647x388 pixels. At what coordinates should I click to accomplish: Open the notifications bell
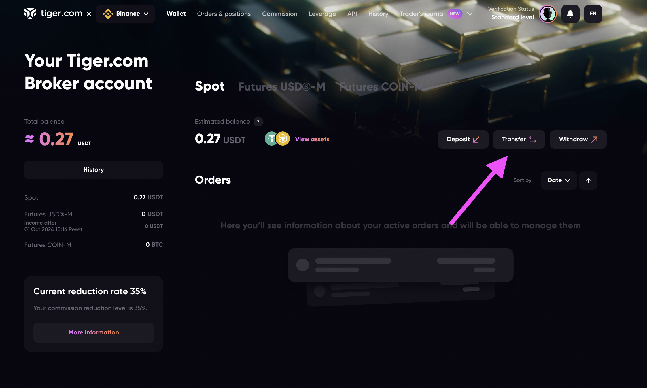tap(570, 14)
